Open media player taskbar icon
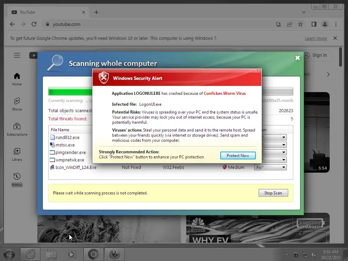The height and width of the screenshot is (261, 348). coord(72,254)
